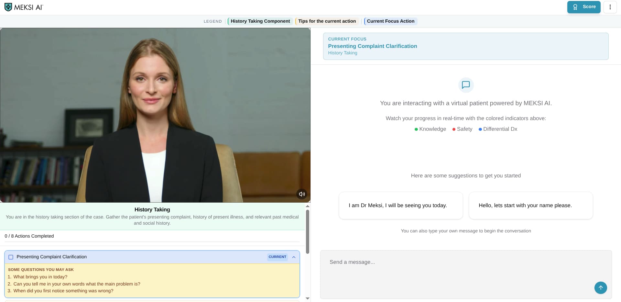The image size is (621, 302).
Task: Click the chat bubble icon
Action: click(466, 85)
